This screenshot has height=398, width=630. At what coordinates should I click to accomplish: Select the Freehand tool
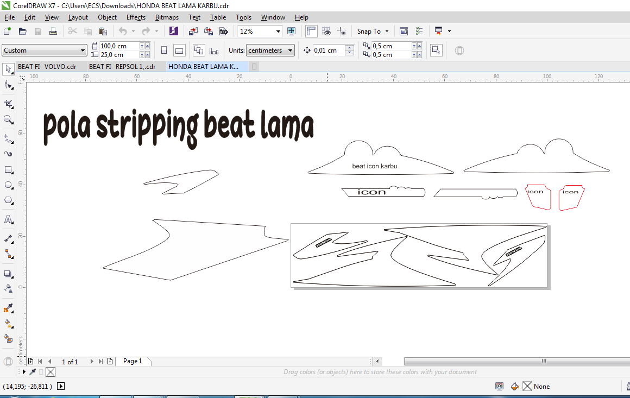tap(8, 138)
